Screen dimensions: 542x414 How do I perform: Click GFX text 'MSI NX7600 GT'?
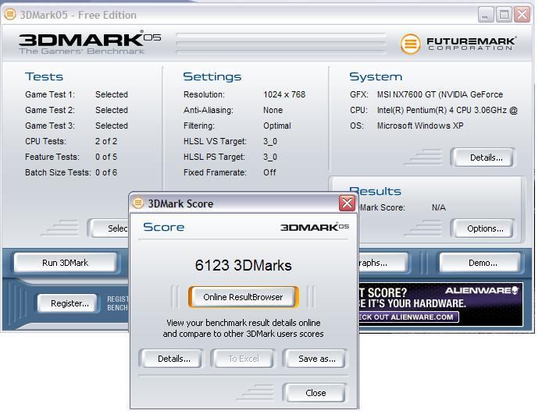pos(407,94)
